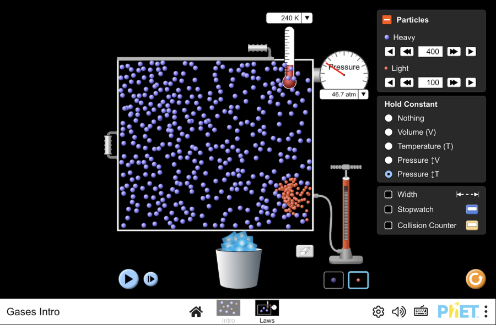This screenshot has width=496, height=325.
Task: Enable the Stopwatch checkbox
Action: click(389, 210)
